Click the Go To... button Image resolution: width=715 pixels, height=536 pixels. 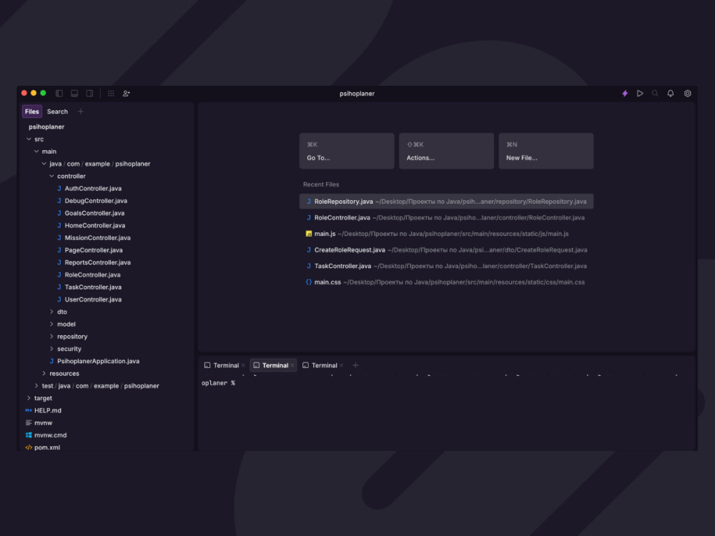pyautogui.click(x=347, y=151)
